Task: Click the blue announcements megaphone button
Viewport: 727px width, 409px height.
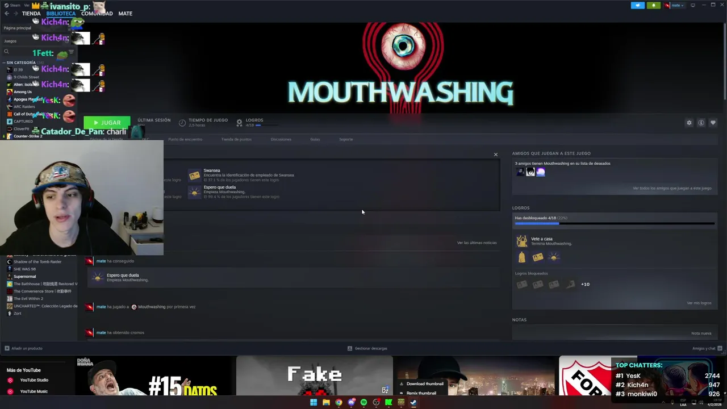Action: 637,5
